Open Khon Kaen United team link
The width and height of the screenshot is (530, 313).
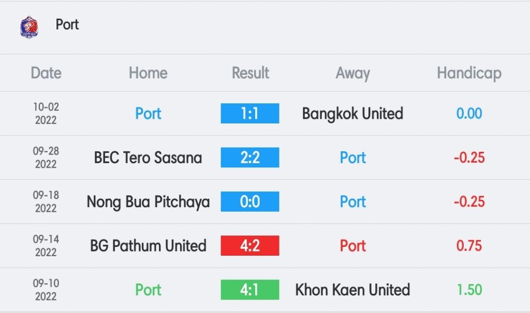click(352, 290)
